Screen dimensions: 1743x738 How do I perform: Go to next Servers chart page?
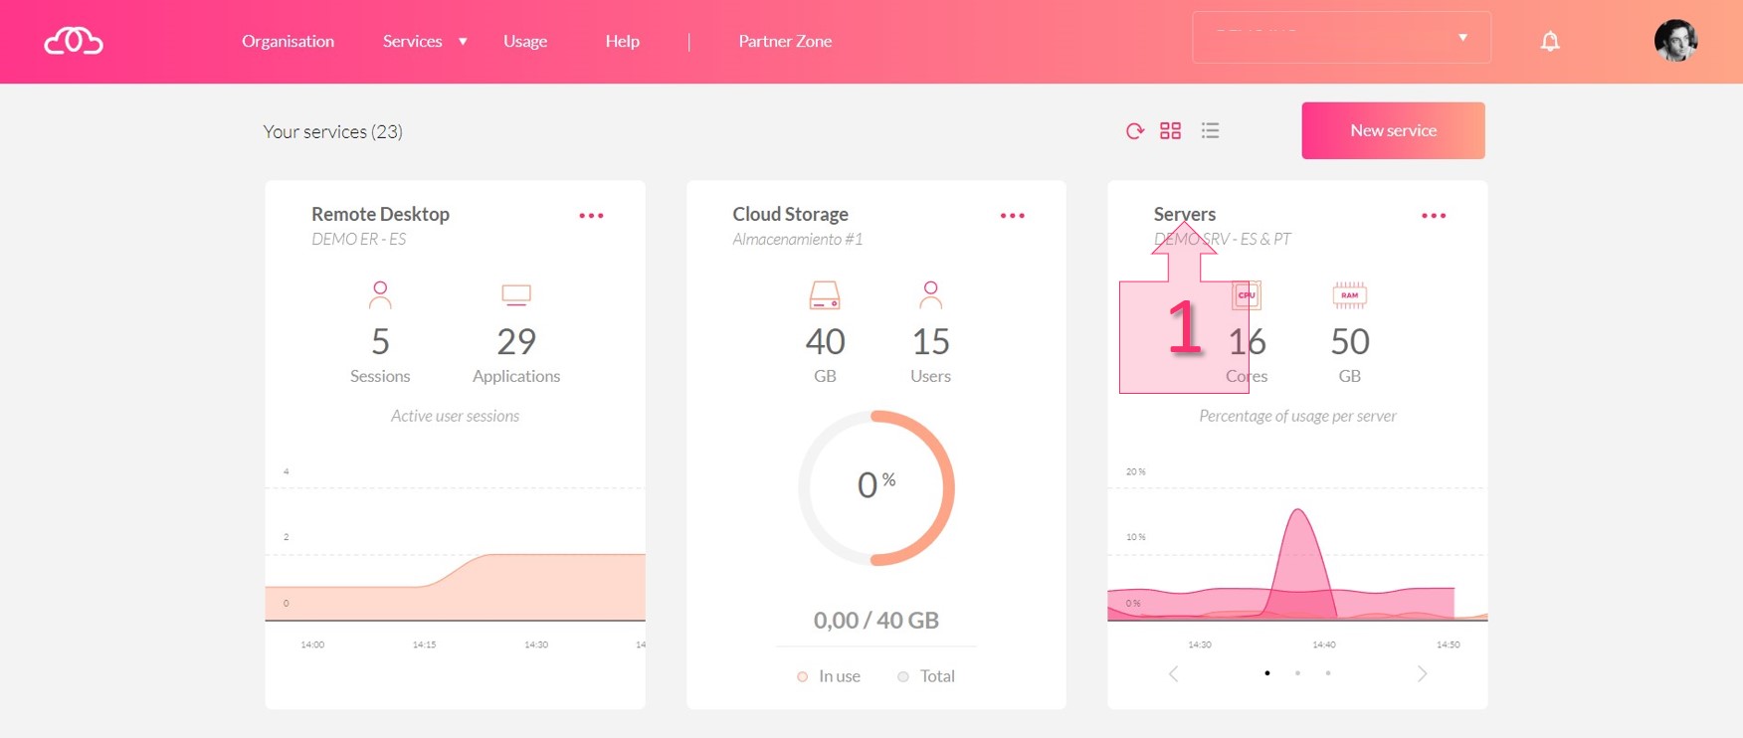coord(1422,674)
